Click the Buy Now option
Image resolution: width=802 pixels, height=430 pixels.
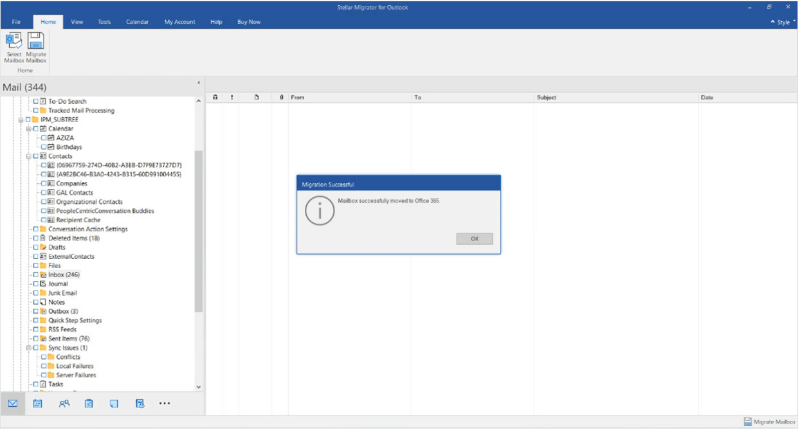click(x=248, y=21)
